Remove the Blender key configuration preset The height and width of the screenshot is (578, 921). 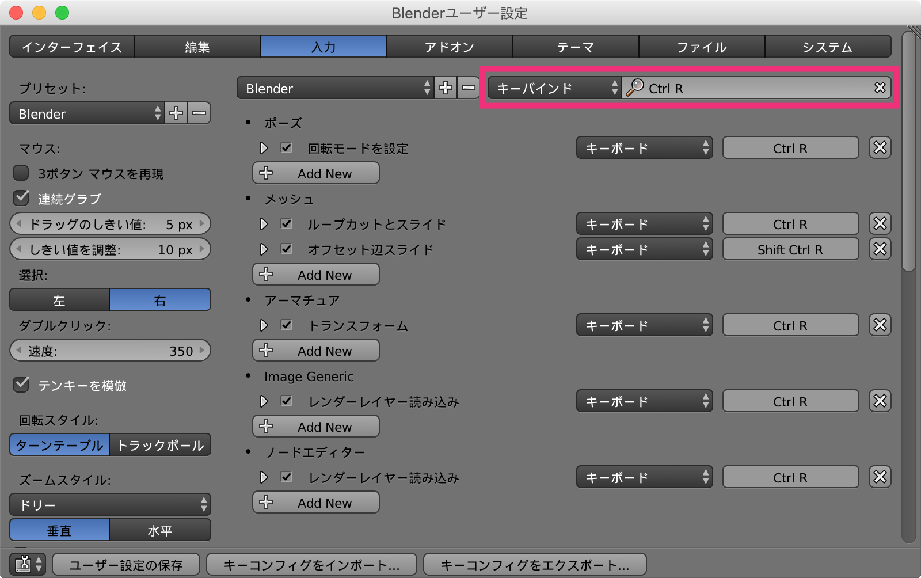click(469, 88)
